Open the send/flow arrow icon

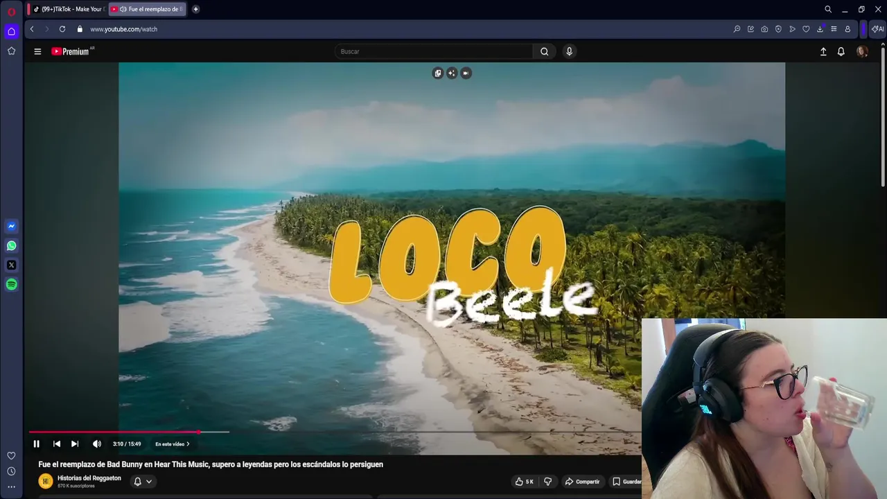[x=792, y=29]
